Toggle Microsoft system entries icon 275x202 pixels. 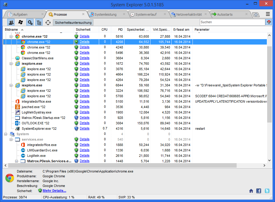[x=21, y=22]
